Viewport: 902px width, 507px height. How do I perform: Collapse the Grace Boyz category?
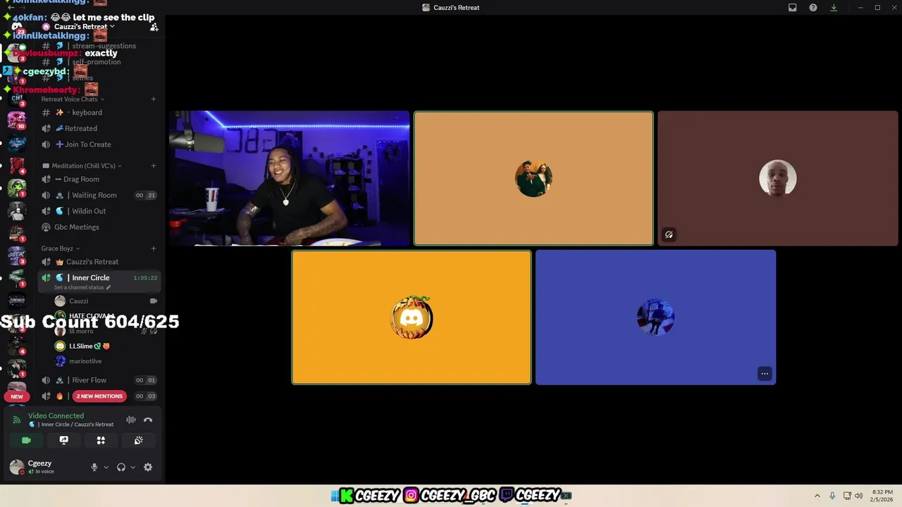(x=61, y=249)
